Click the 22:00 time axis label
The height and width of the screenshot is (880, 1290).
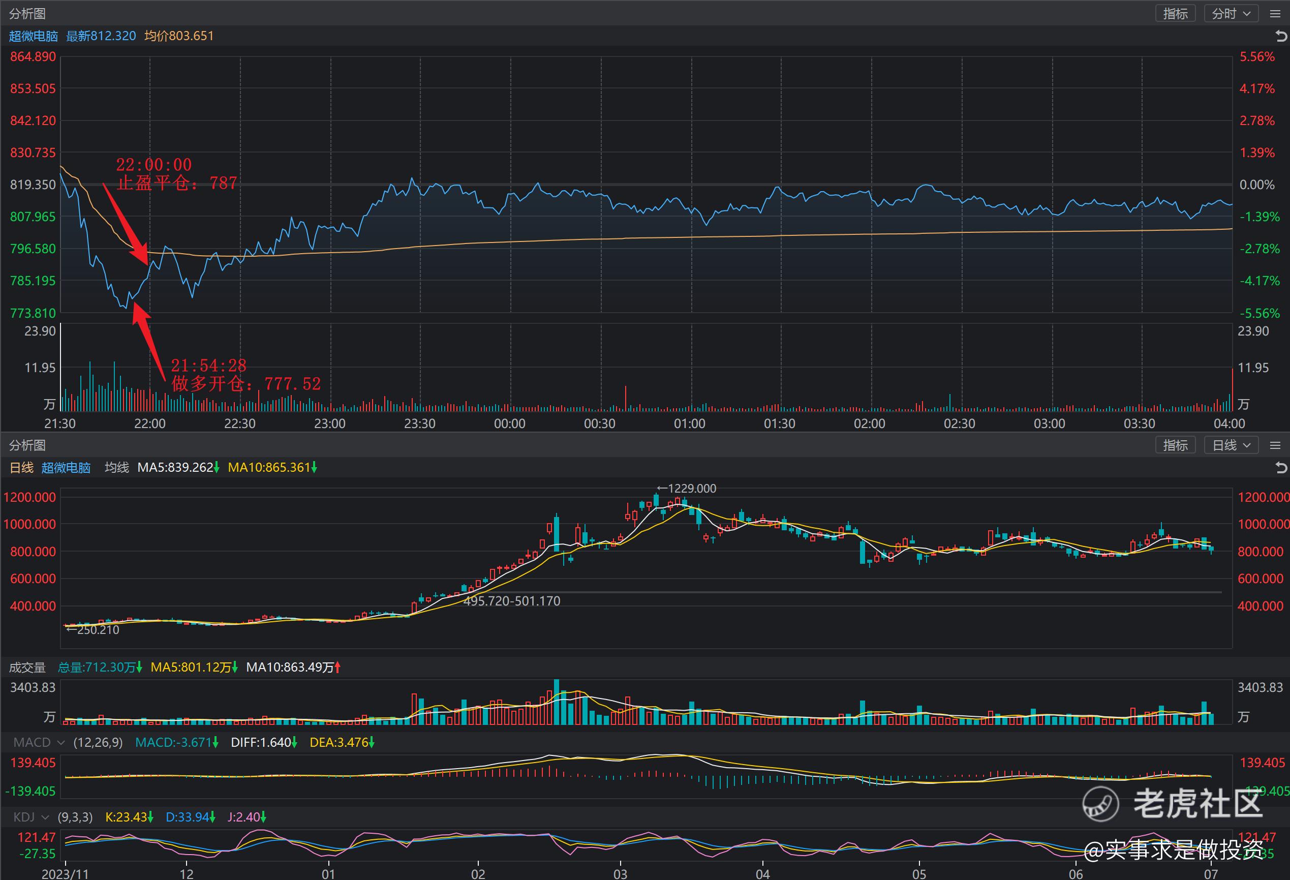coord(150,423)
